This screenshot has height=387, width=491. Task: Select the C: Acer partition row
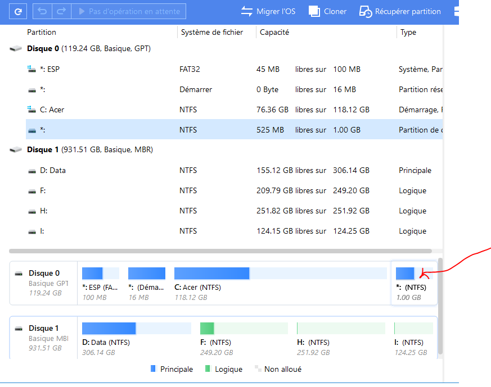(x=234, y=110)
